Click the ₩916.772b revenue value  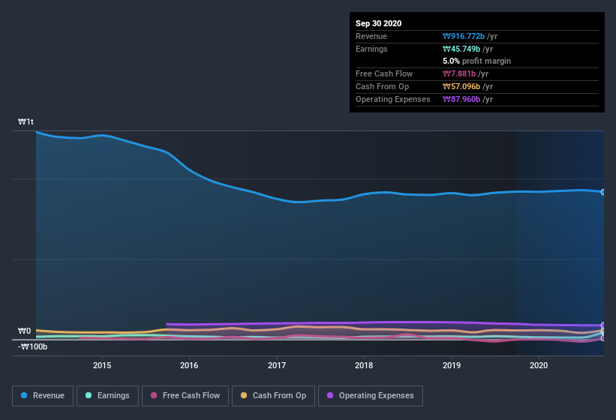tap(464, 36)
